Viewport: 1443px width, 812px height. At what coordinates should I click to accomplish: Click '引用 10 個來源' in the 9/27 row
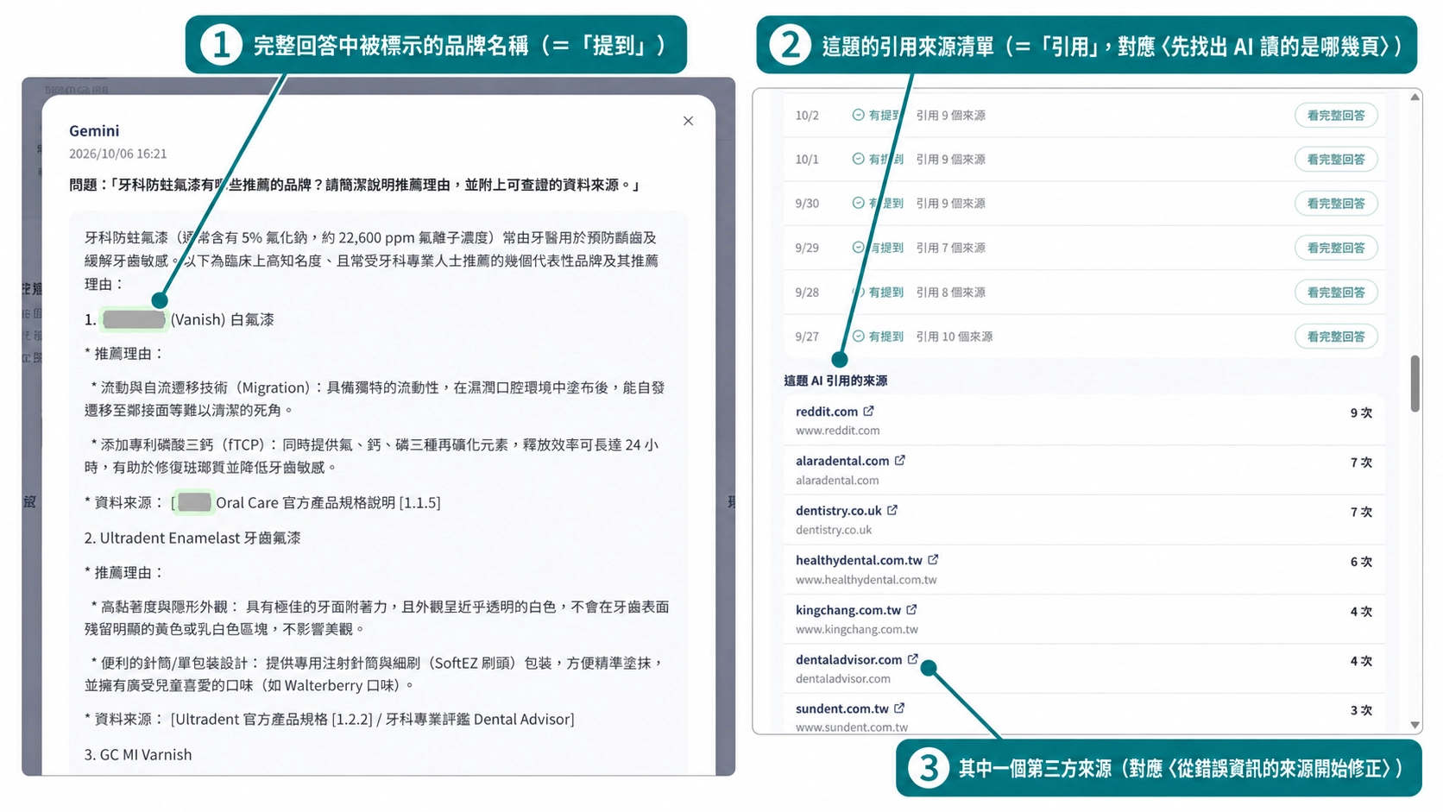955,337
